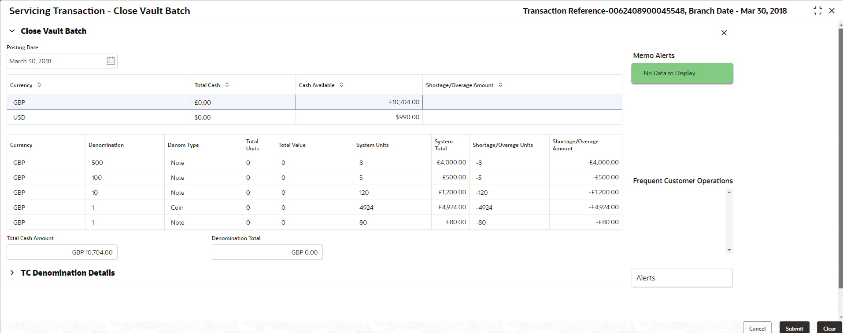Image resolution: width=843 pixels, height=335 pixels.
Task: Sort the table by Currency column
Action: [39, 85]
